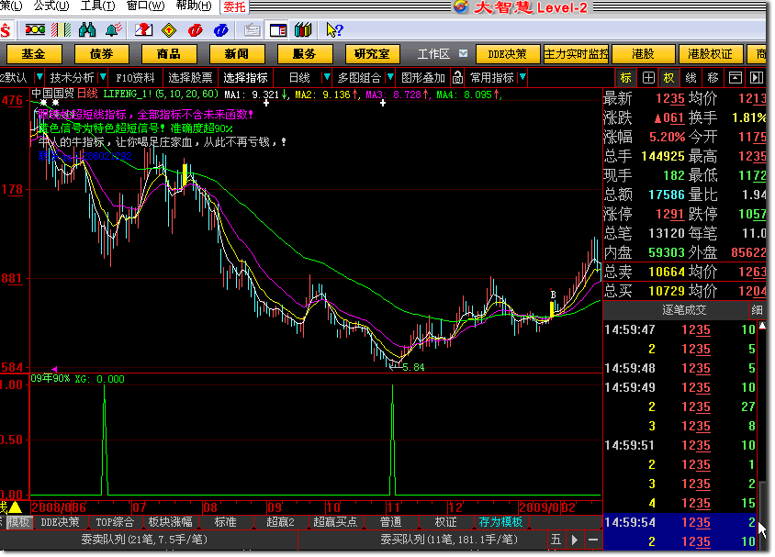Screen dimensions: 775x557
Task: Click the minus icon in order queue bar
Action: (x=593, y=540)
